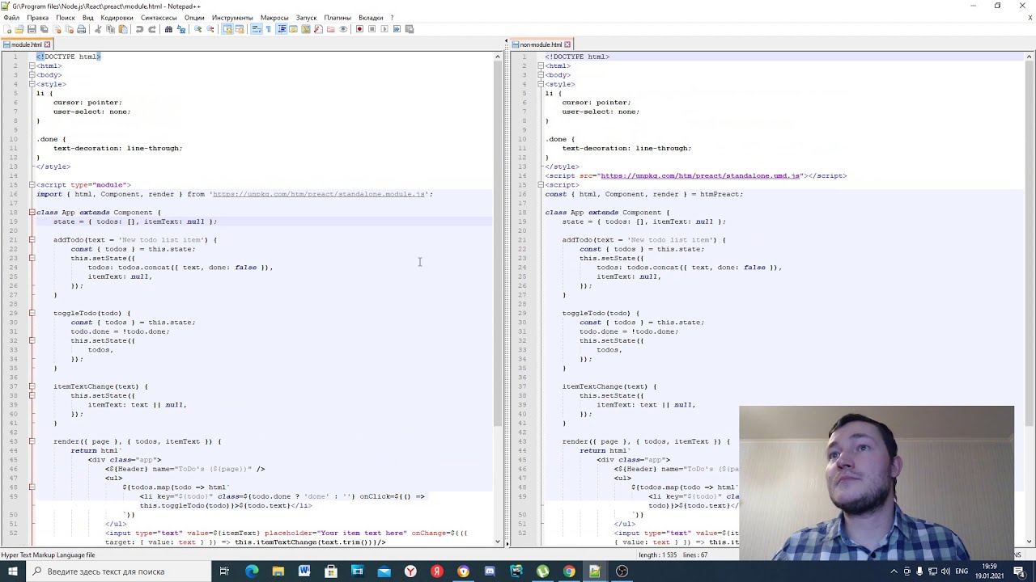Save the current file via toolbar

tap(32, 29)
